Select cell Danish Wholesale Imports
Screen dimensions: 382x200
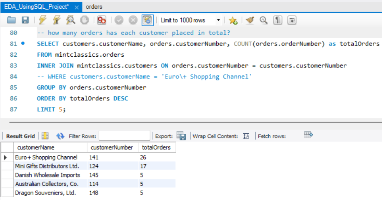coord(50,175)
